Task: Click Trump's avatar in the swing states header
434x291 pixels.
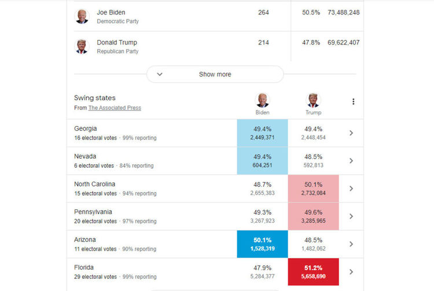Action: (313, 100)
